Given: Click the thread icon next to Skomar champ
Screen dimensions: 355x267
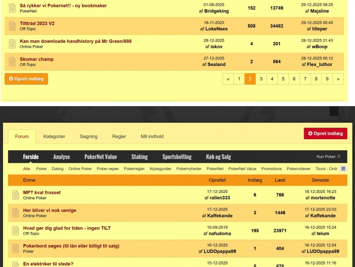Looking at the screenshot, I should click(x=13, y=61).
